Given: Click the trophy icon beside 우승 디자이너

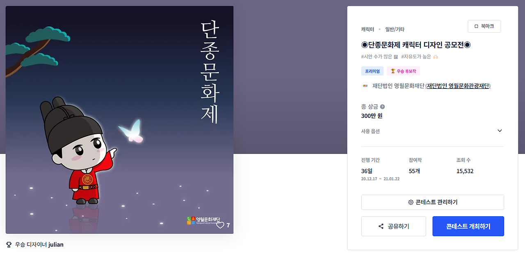Looking at the screenshot, I should point(9,244).
